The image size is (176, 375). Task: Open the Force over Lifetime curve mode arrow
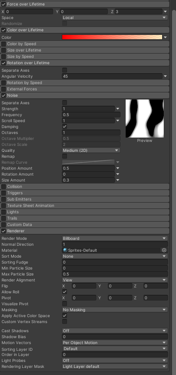(165, 11)
